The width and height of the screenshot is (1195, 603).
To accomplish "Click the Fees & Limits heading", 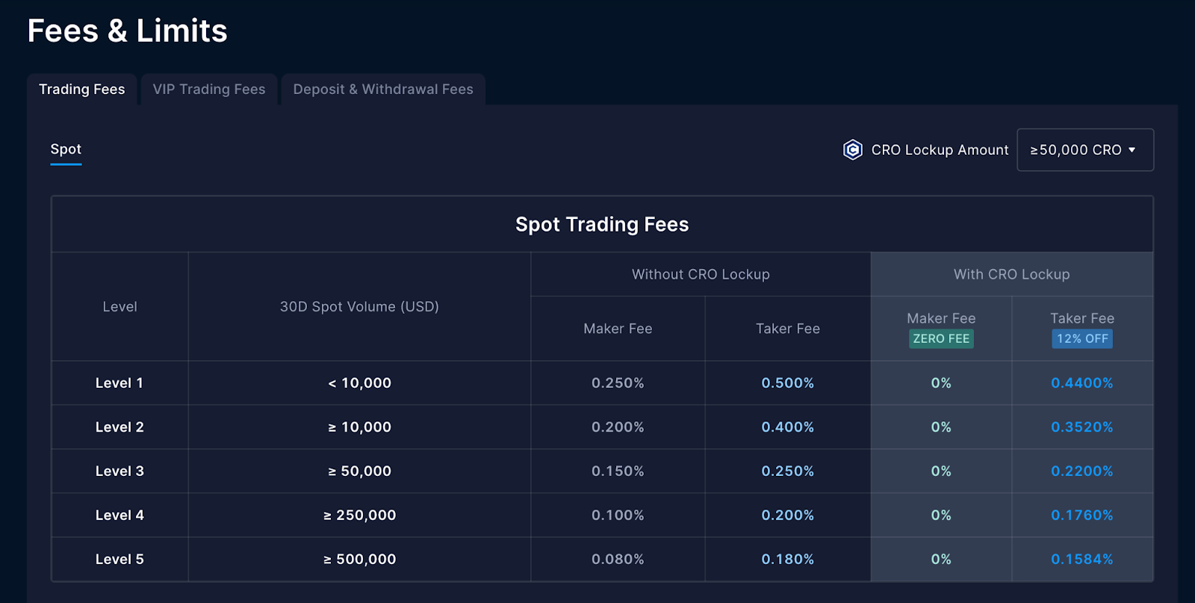I will coord(128,31).
